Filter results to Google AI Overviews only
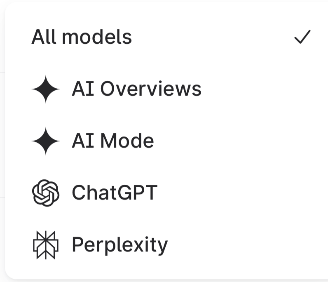The image size is (328, 282). pyautogui.click(x=136, y=89)
